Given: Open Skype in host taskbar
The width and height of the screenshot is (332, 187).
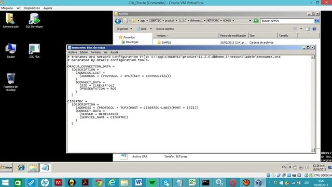Looking at the screenshot, I should point(166,182).
